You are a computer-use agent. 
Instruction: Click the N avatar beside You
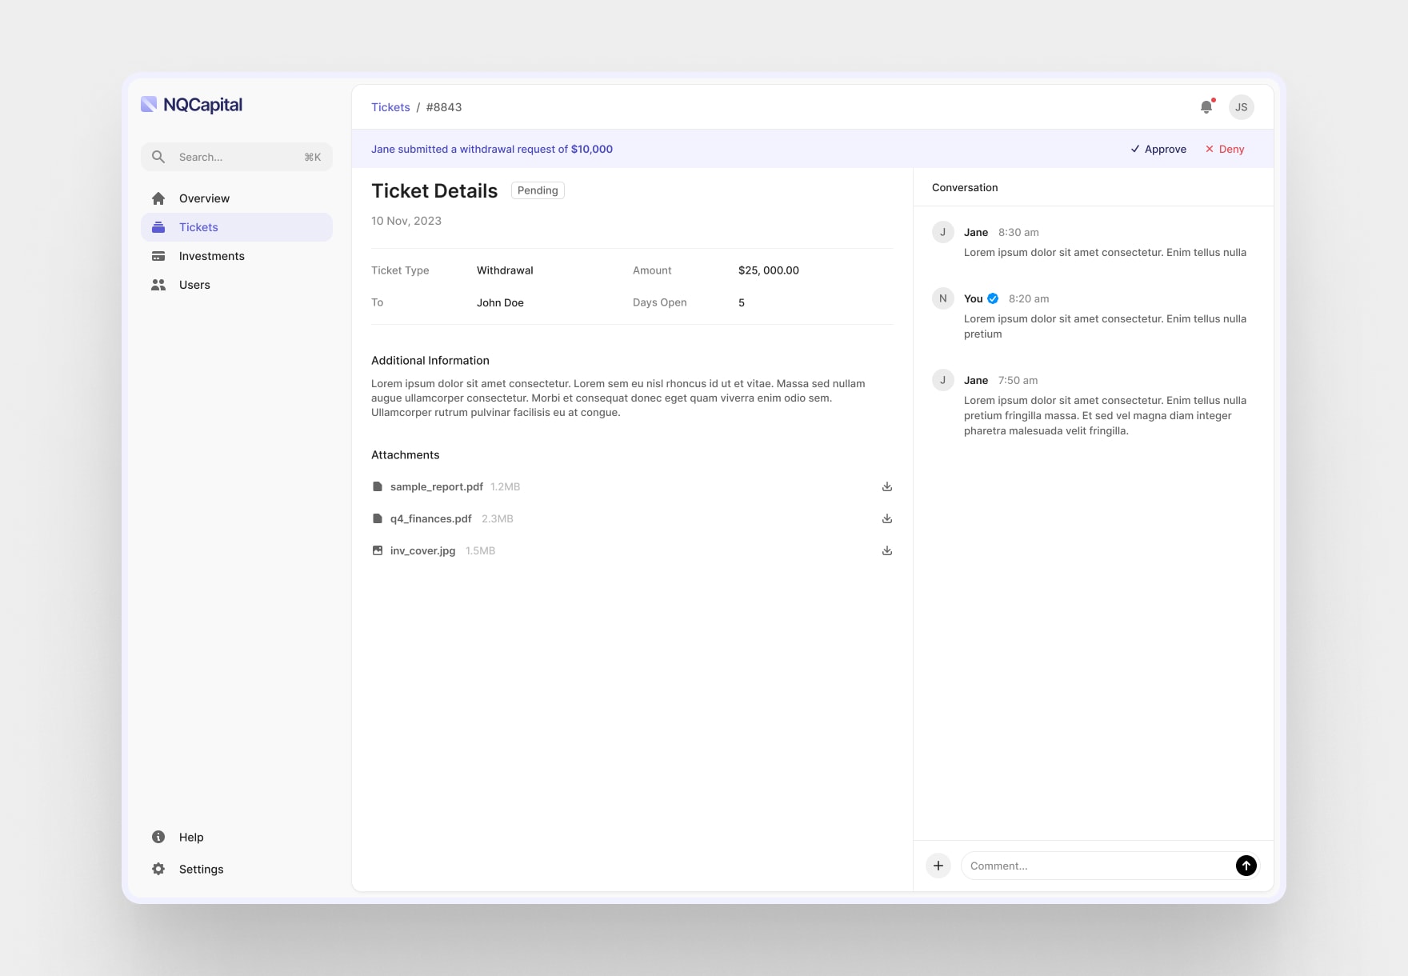pyautogui.click(x=942, y=298)
